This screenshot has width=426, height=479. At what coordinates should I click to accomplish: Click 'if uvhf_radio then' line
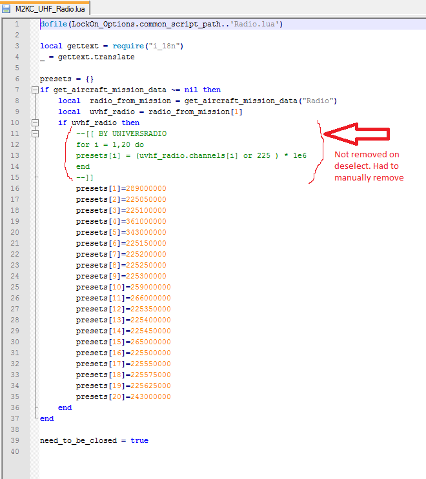pyautogui.click(x=99, y=122)
